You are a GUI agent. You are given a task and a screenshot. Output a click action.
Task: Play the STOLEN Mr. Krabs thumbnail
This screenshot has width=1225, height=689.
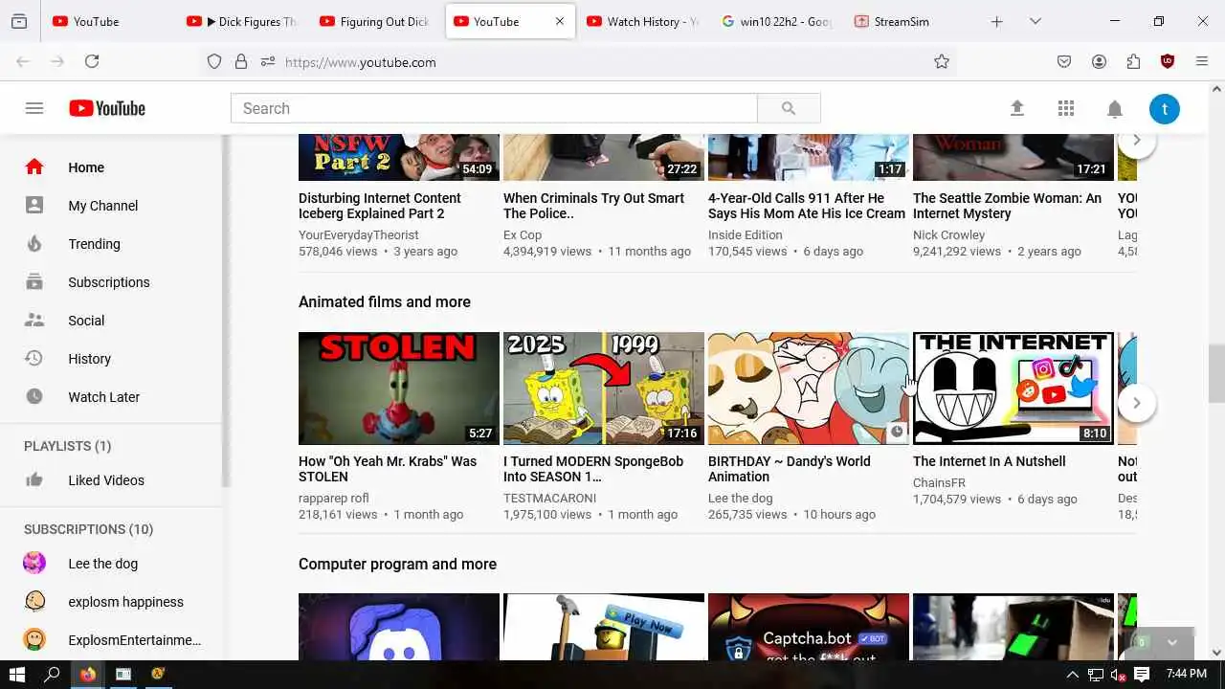[x=399, y=389]
